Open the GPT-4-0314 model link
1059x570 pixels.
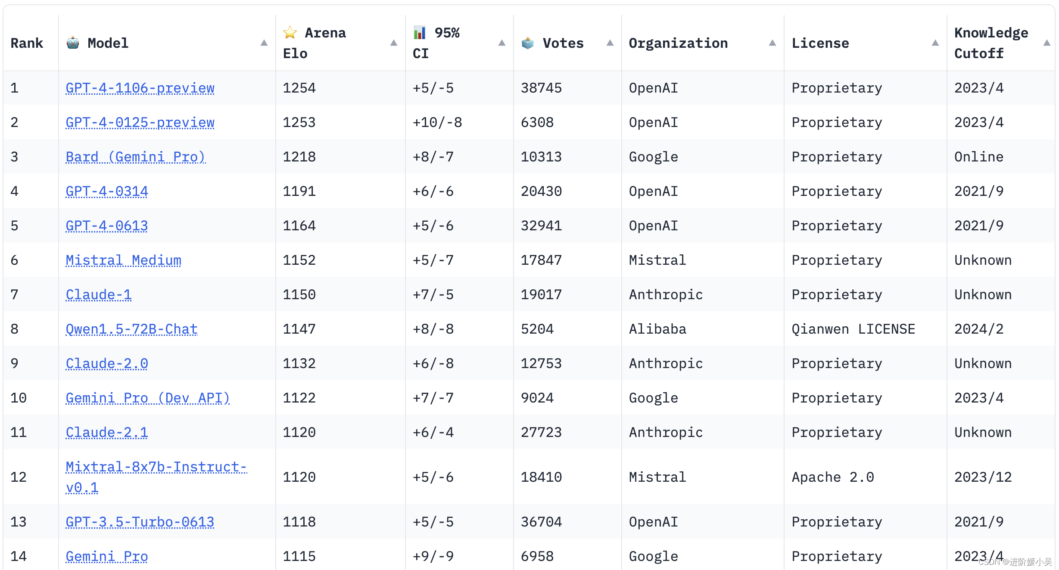pyautogui.click(x=107, y=191)
